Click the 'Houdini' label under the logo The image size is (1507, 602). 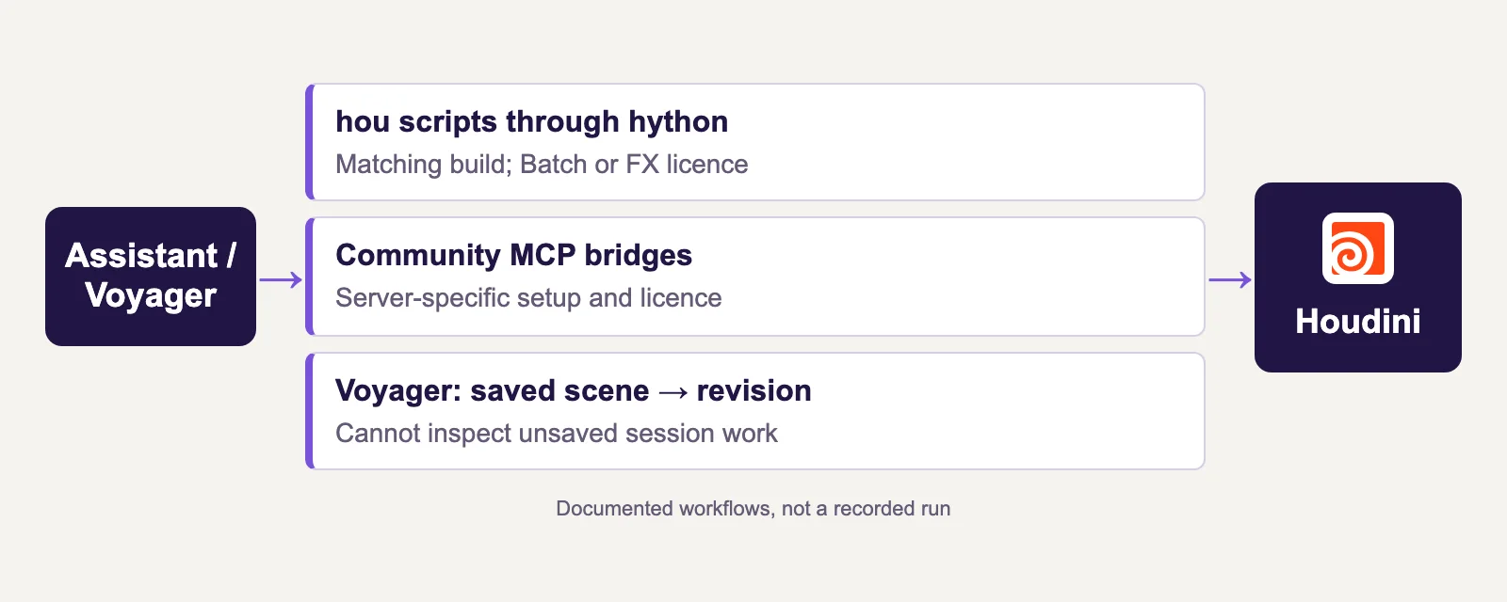[1358, 322]
